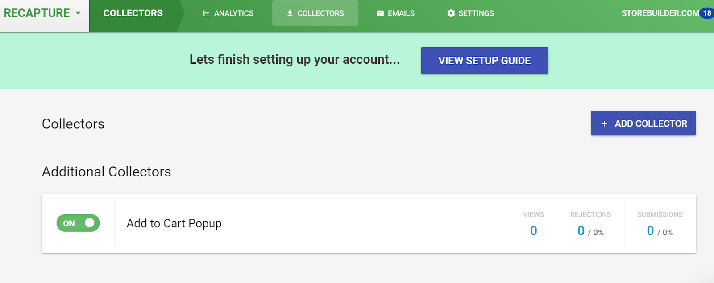Open the Settings tab label

point(476,13)
